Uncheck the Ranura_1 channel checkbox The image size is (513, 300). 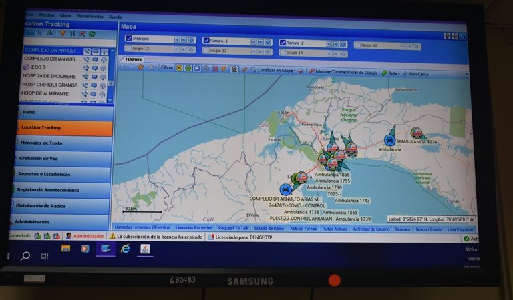(206, 41)
